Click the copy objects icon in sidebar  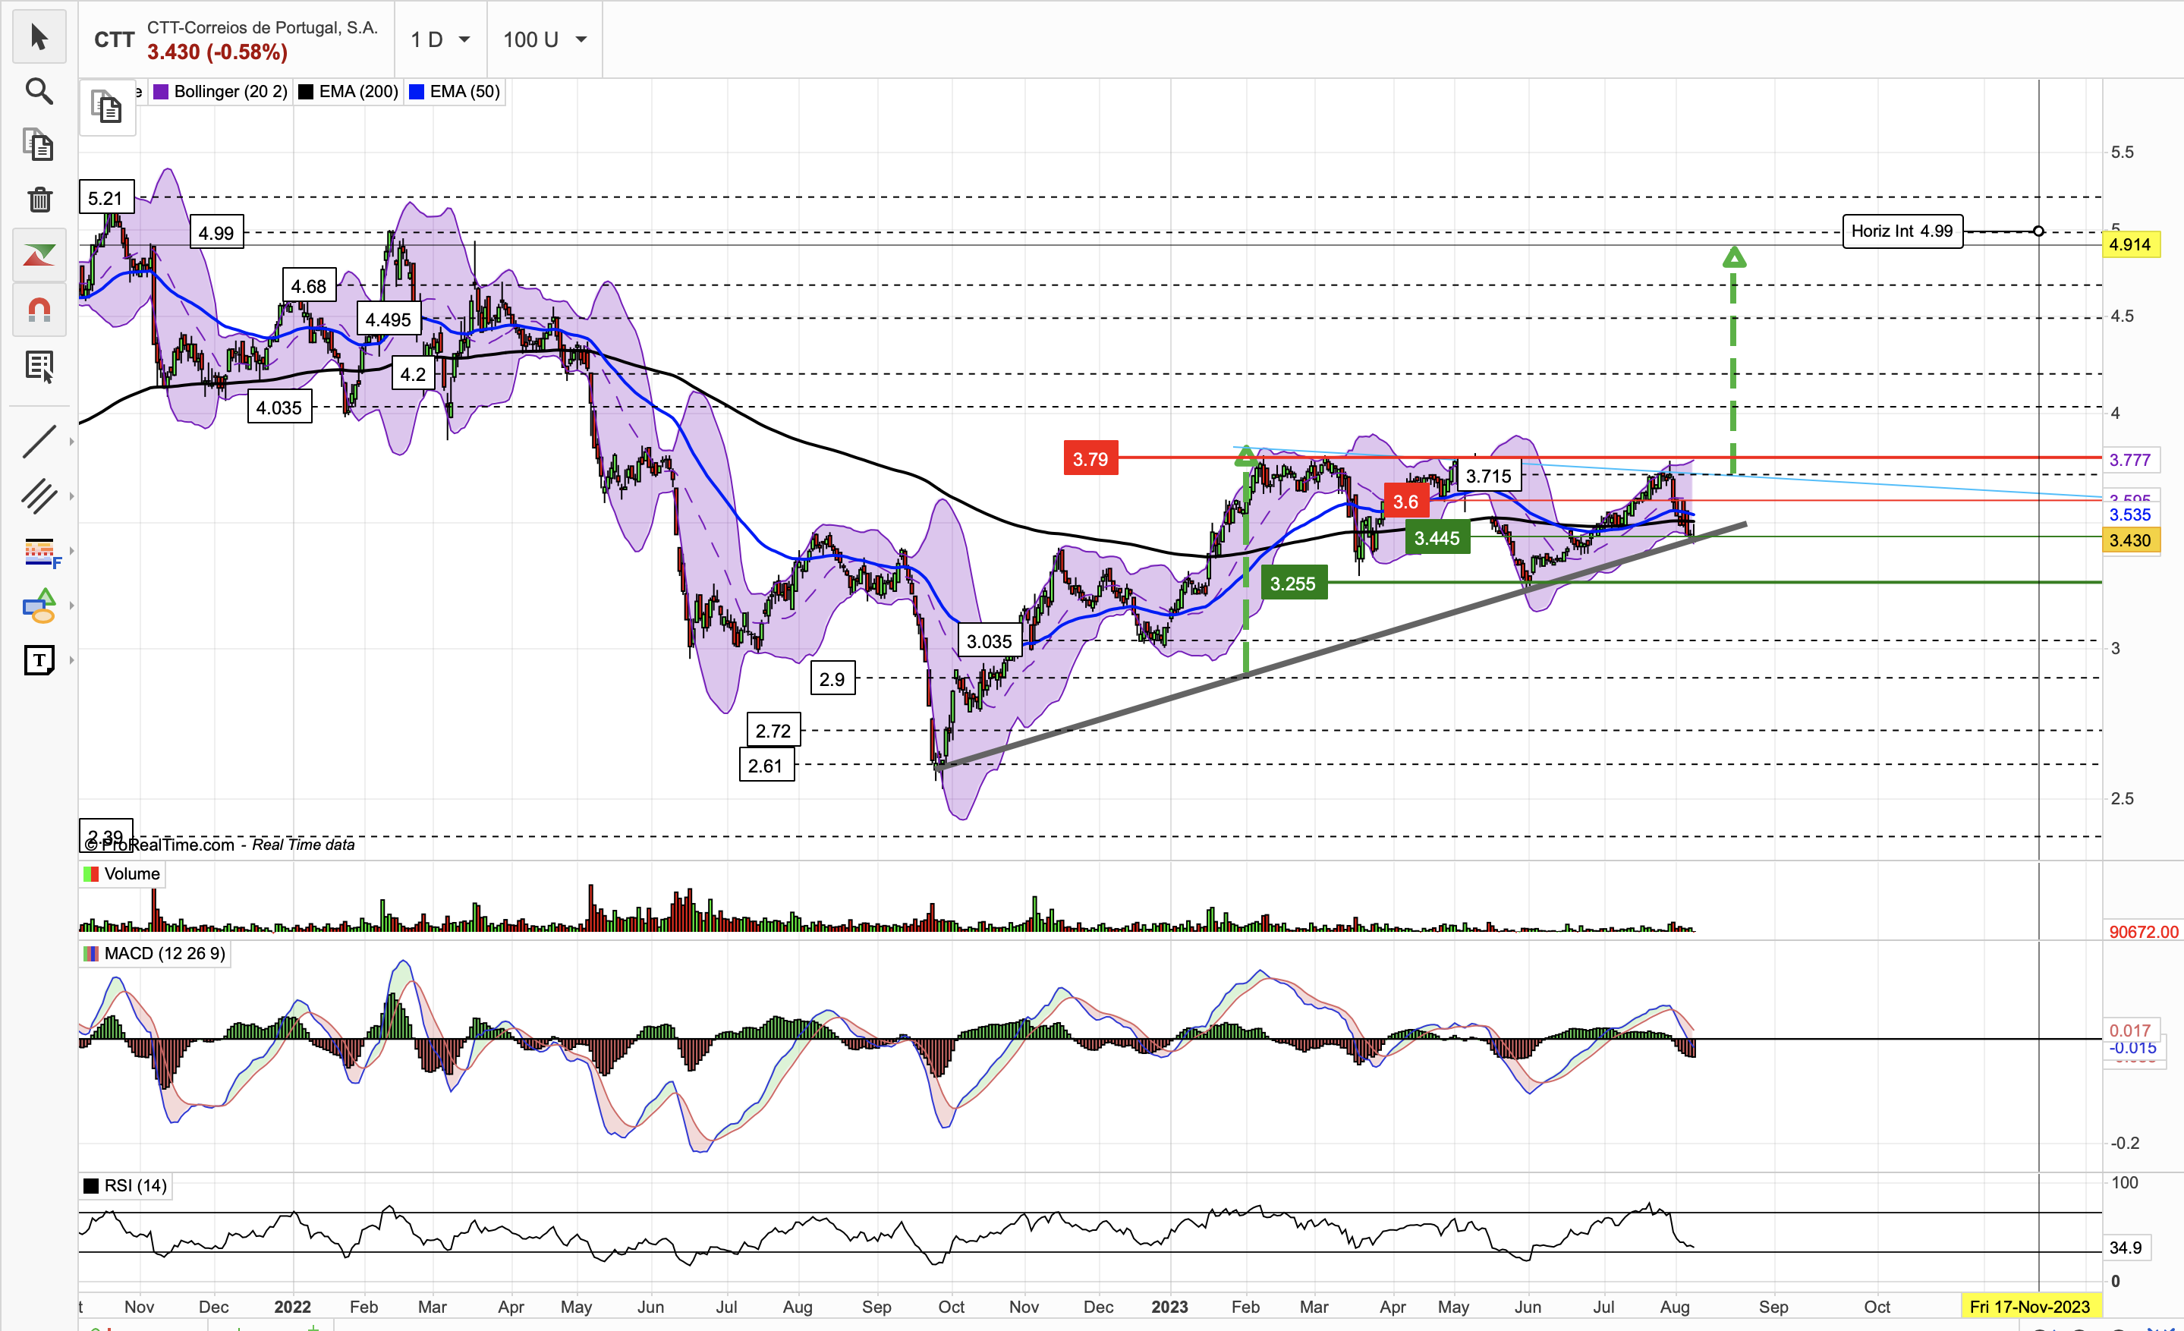pyautogui.click(x=39, y=146)
